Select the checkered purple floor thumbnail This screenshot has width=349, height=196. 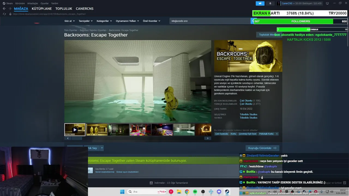pyautogui.click(x=162, y=130)
